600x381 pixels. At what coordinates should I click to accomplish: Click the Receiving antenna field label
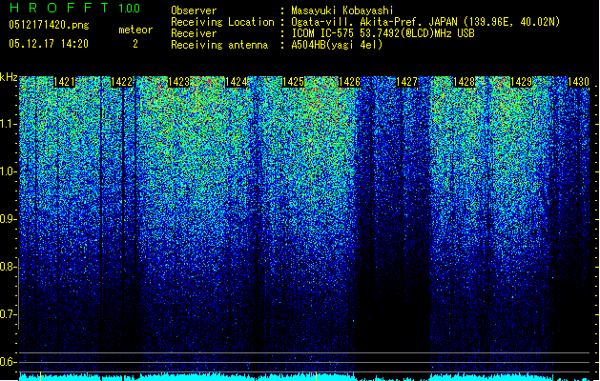219,45
